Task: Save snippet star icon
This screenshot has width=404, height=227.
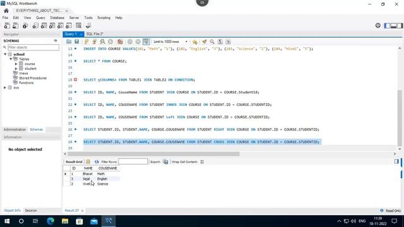Action: [x=195, y=42]
